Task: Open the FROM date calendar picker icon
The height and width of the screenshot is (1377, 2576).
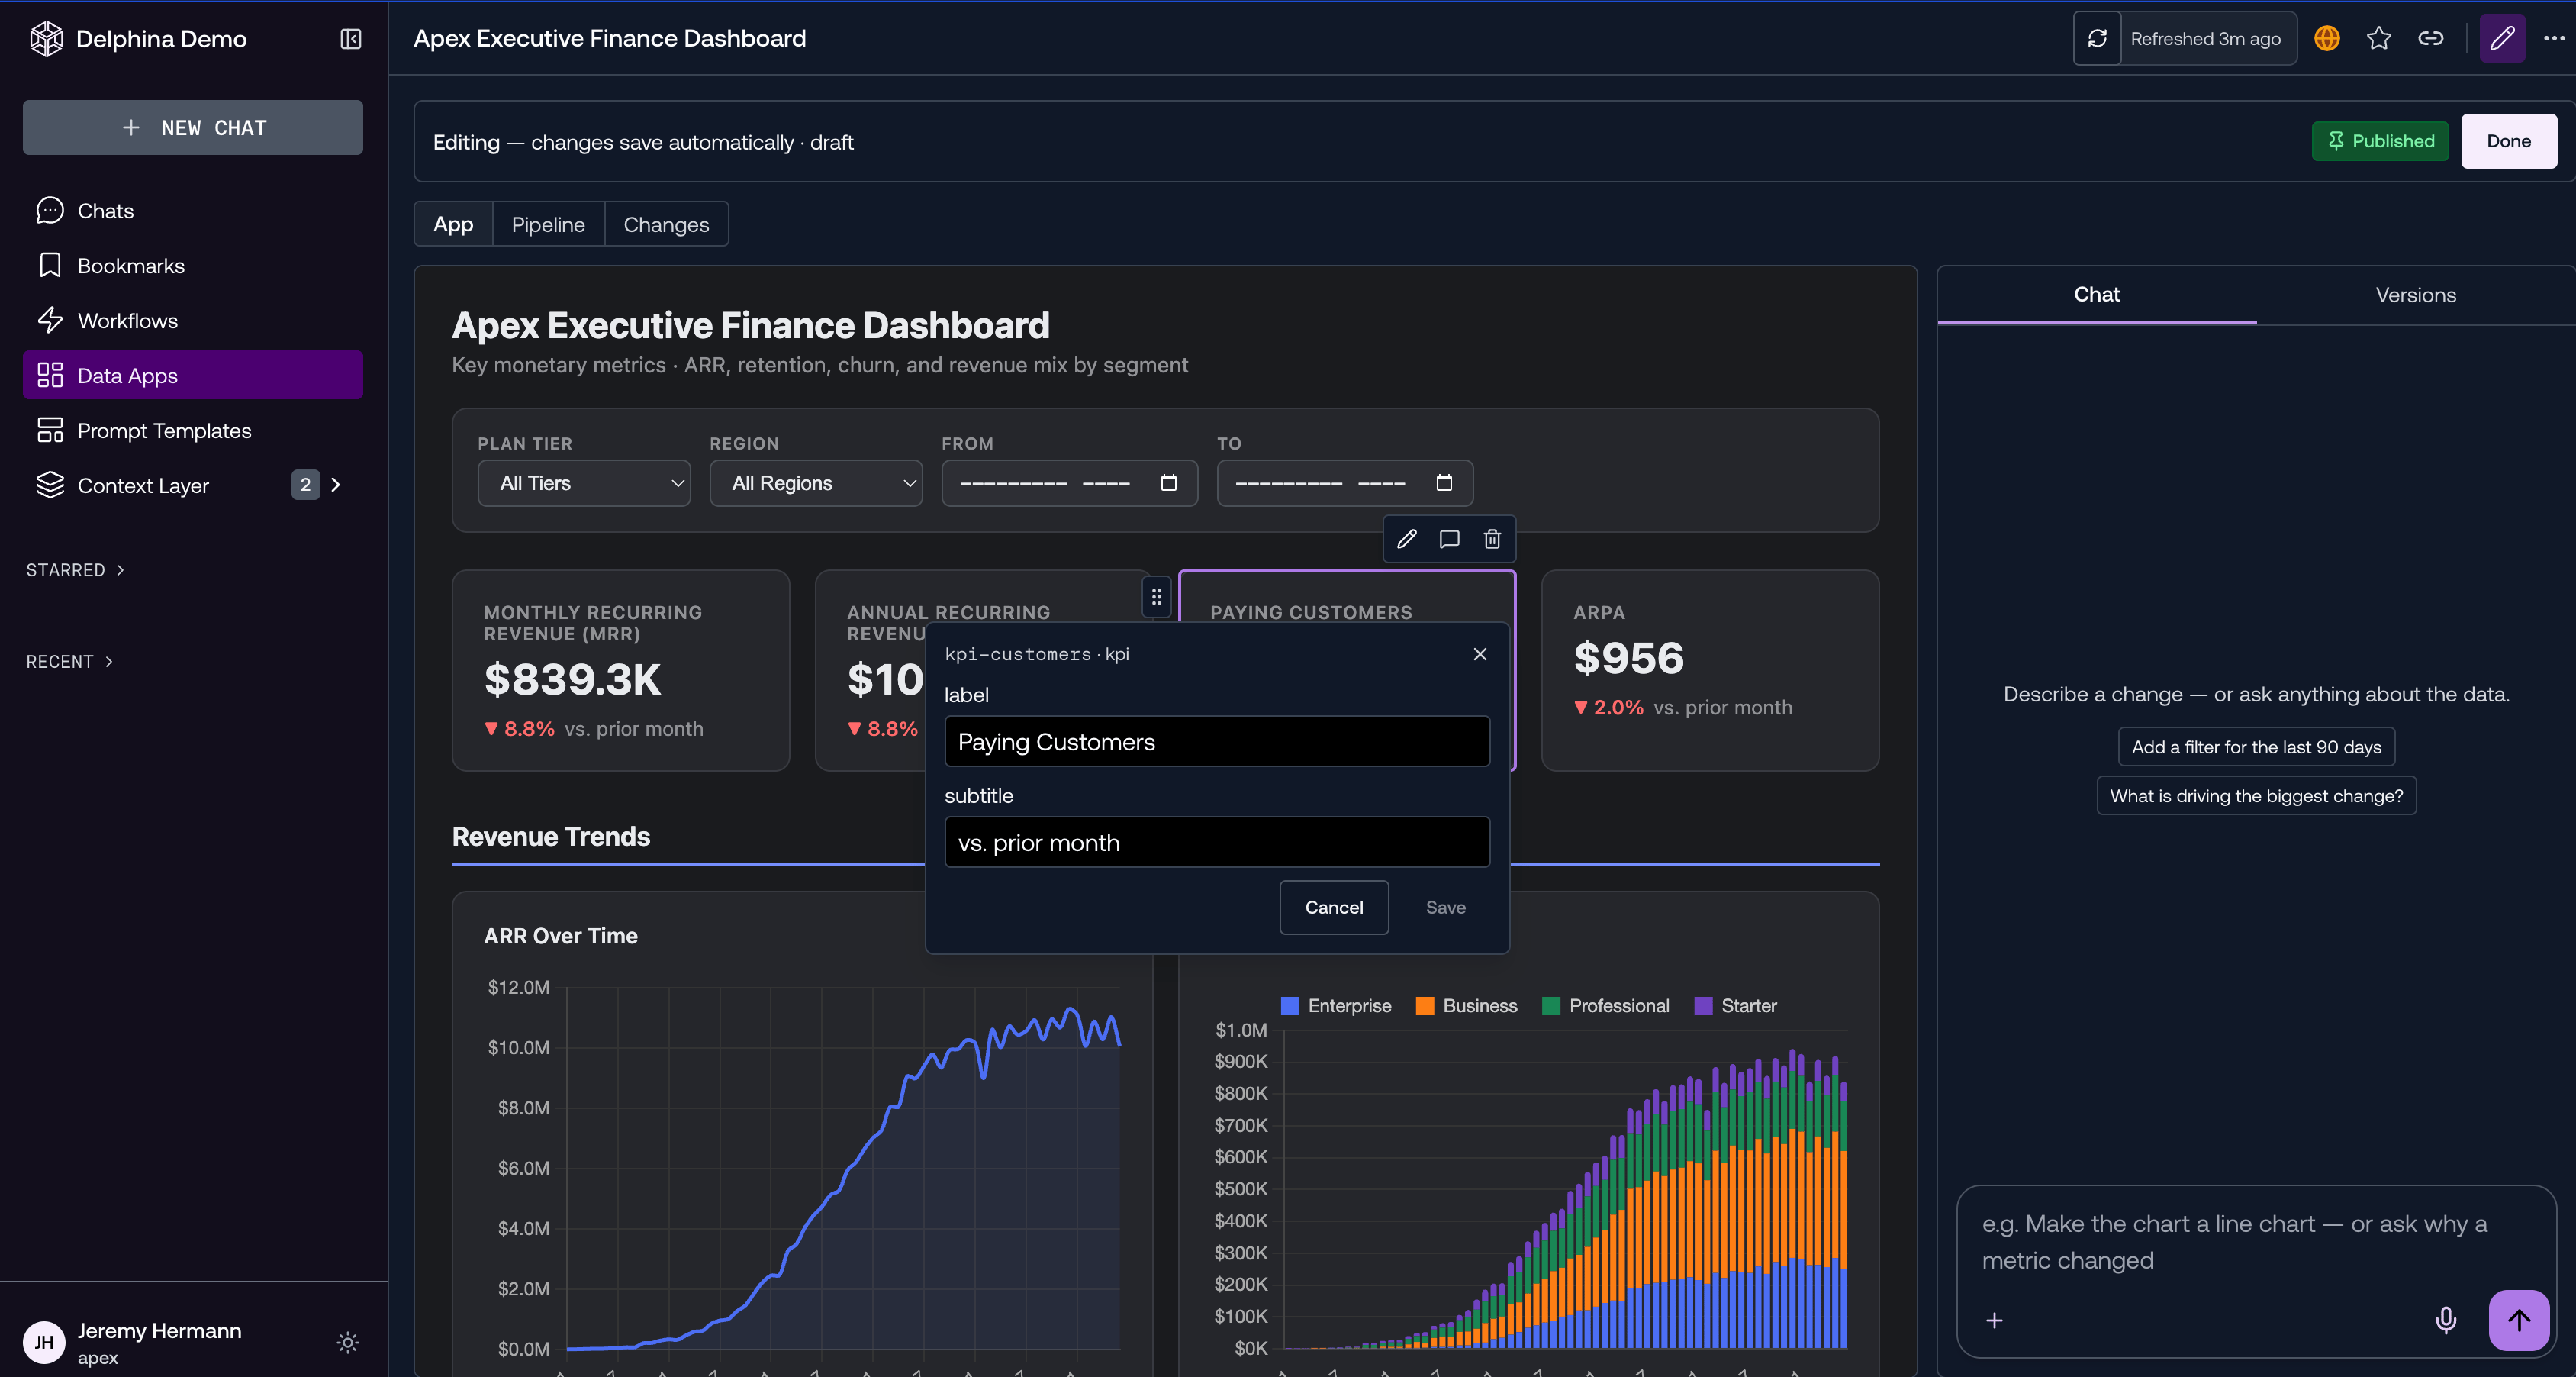Action: point(1168,483)
